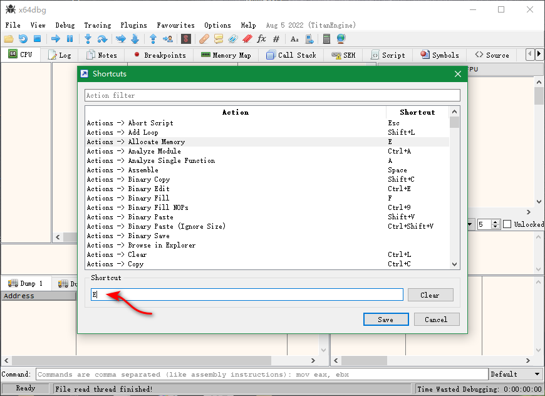This screenshot has height=396, width=545.
Task: Open Bookmarks via red tag icon
Action: [x=247, y=39]
